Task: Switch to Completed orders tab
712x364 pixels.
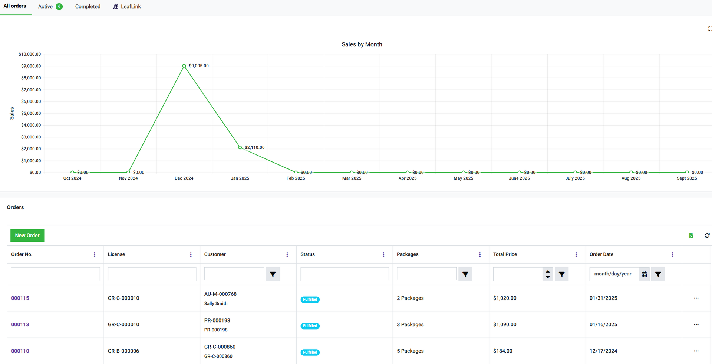Action: [x=88, y=6]
